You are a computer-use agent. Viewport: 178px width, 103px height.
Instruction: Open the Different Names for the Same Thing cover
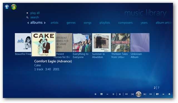tap(64, 42)
